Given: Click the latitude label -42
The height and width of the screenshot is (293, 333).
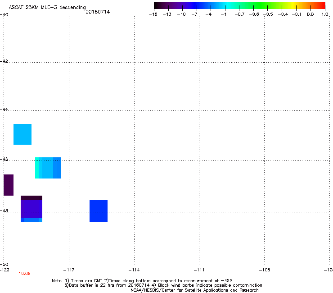Looking at the screenshot, I should (4, 61).
